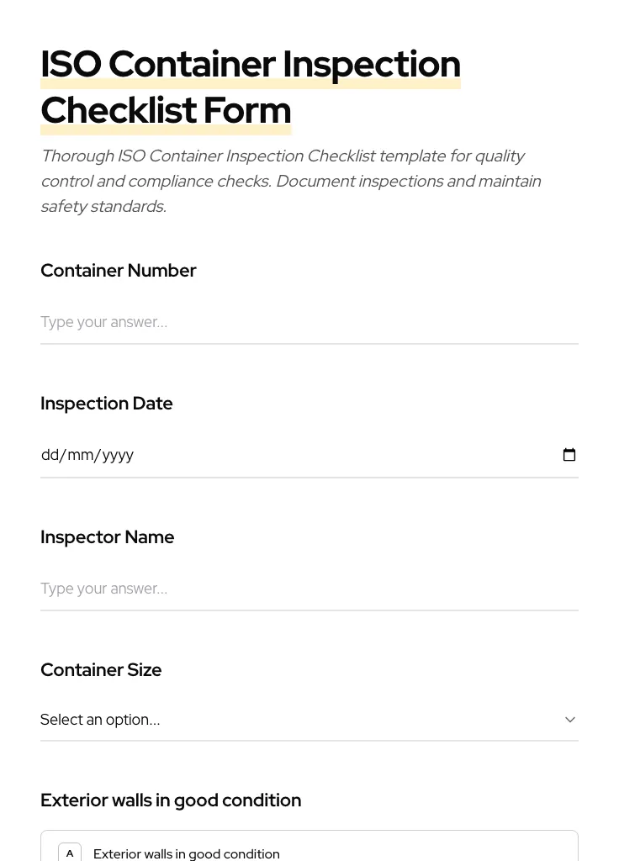Click the 'Exterior walls in good condition' heading
The image size is (619, 861).
click(171, 800)
